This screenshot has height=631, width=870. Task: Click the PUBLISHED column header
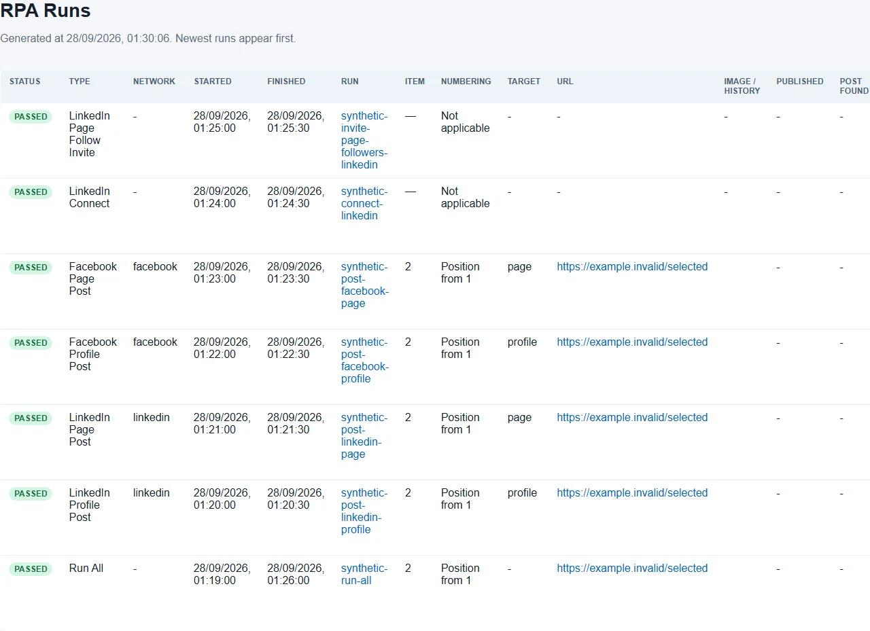(800, 82)
